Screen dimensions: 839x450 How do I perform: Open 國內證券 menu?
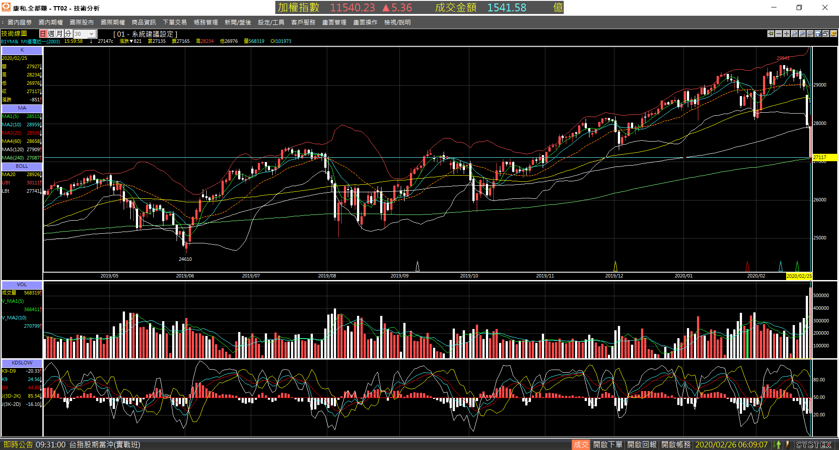(20, 22)
